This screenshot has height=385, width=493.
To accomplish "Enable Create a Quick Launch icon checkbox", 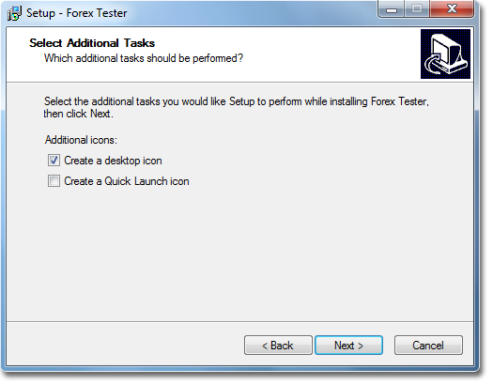I will [x=54, y=181].
